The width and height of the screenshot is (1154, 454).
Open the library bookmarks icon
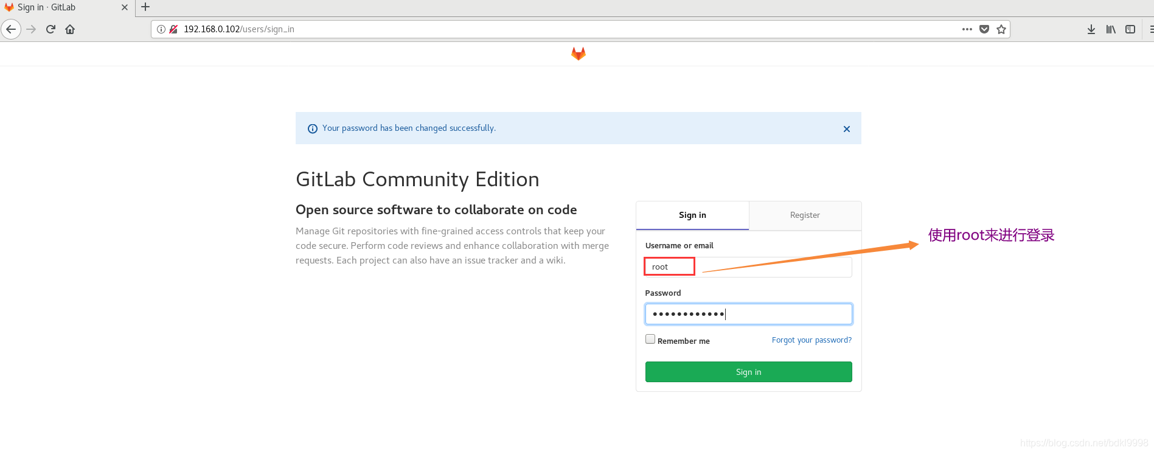(x=1111, y=29)
